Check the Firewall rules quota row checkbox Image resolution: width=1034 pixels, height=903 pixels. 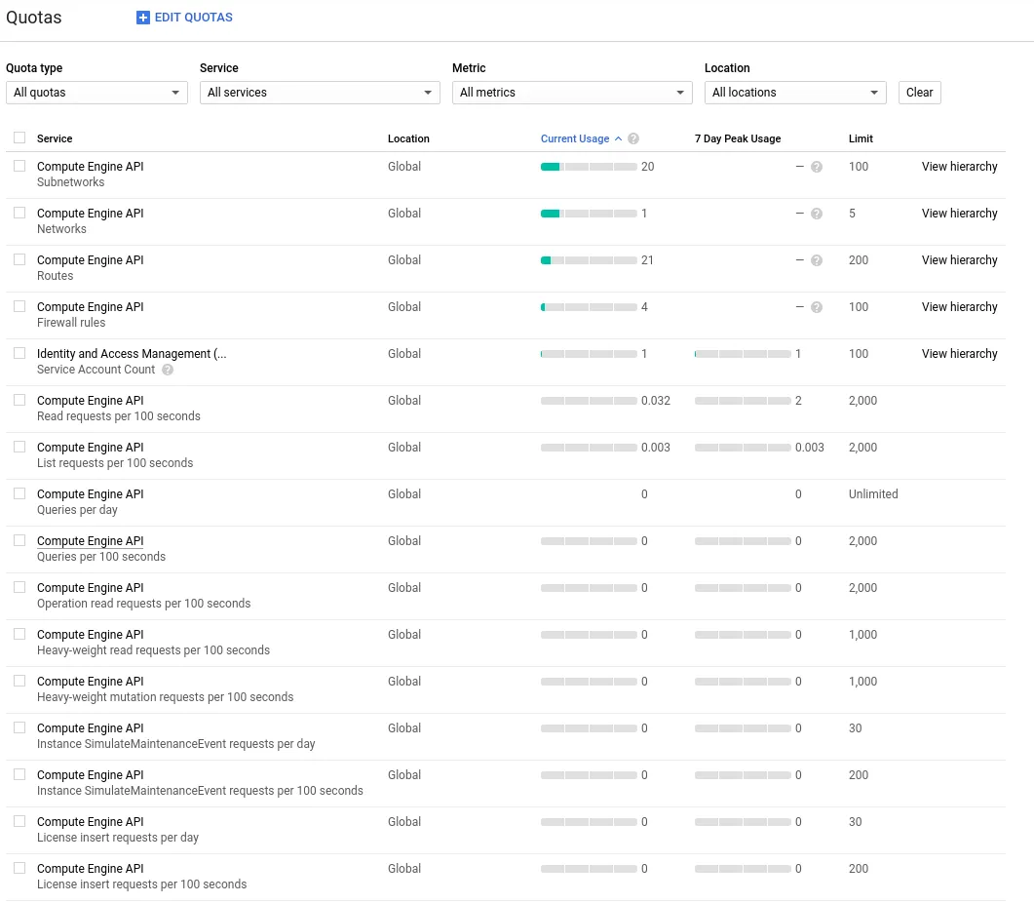coord(19,307)
